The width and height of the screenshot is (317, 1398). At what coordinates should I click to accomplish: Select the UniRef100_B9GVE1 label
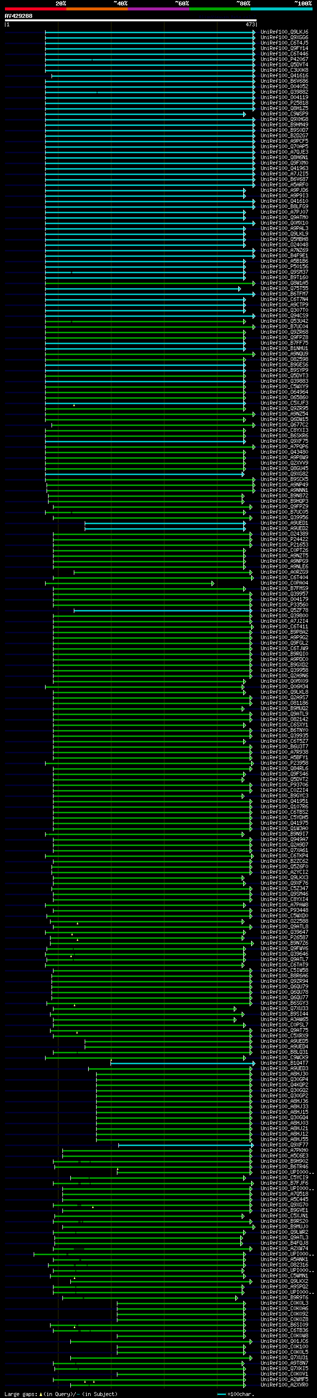click(x=284, y=1210)
